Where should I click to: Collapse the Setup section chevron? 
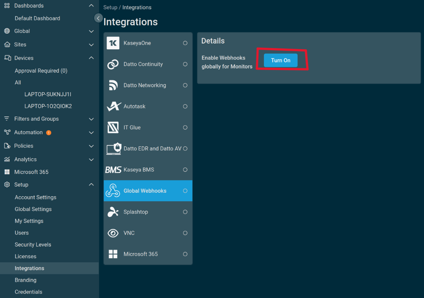pyautogui.click(x=91, y=184)
